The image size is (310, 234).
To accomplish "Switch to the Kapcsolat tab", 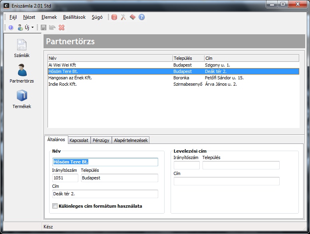I will (79, 140).
